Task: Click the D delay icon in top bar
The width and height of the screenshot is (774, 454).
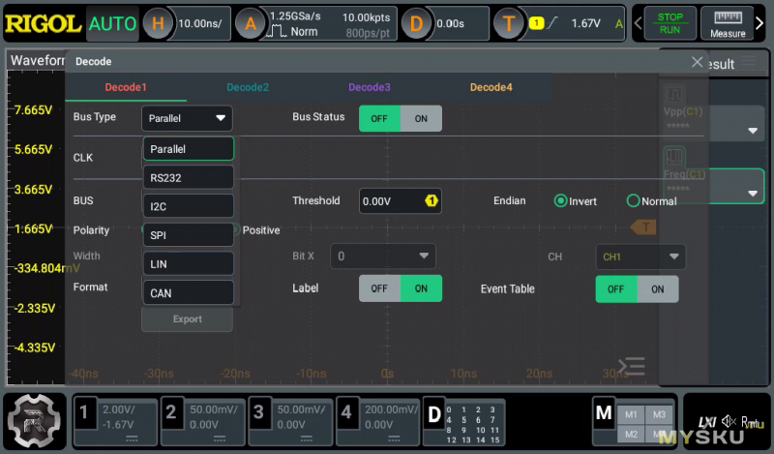Action: click(x=416, y=24)
